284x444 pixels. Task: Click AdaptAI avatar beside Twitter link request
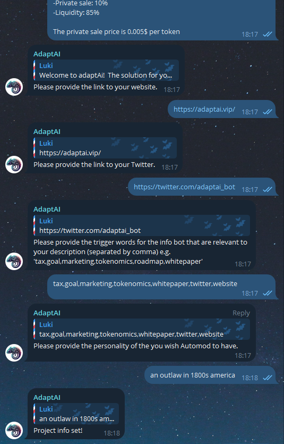[14, 164]
